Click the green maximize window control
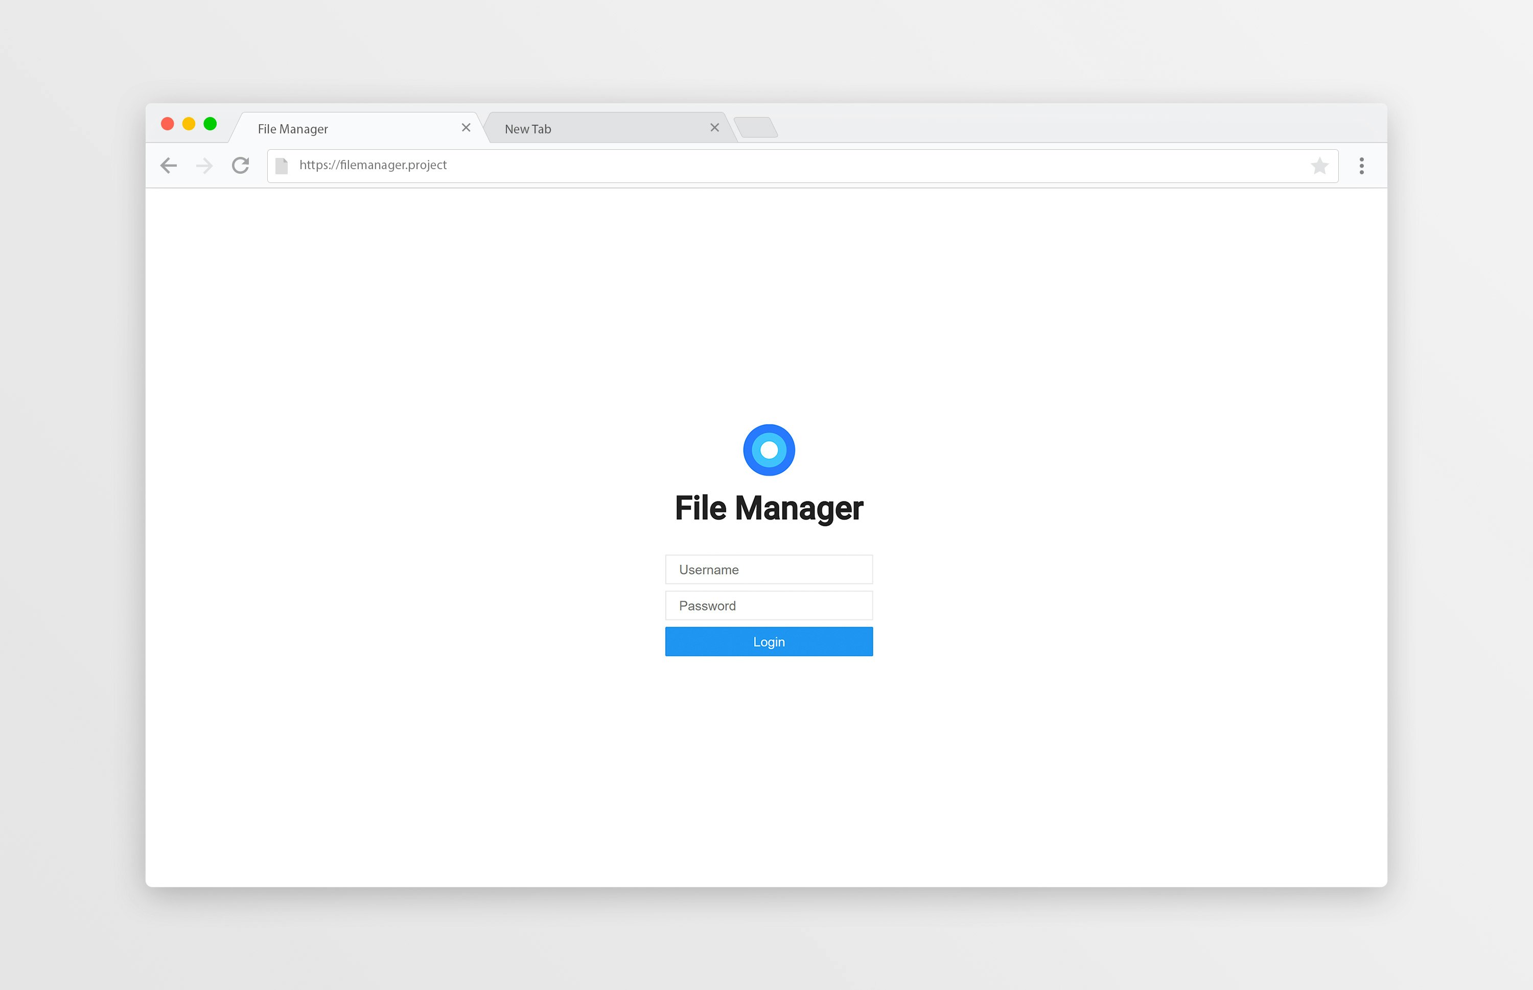The width and height of the screenshot is (1533, 990). click(210, 123)
